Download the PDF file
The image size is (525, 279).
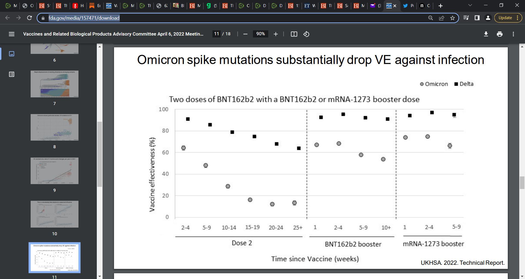(486, 34)
